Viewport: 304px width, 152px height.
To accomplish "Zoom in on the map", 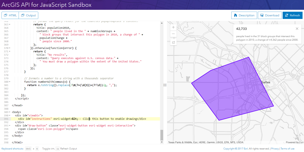I will pos(173,27).
